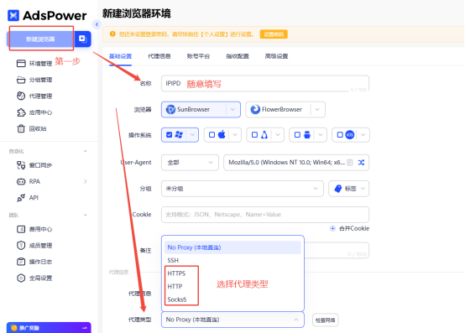Click the 新建浏览器 button in the sidebar
The image size is (465, 333).
click(x=40, y=39)
